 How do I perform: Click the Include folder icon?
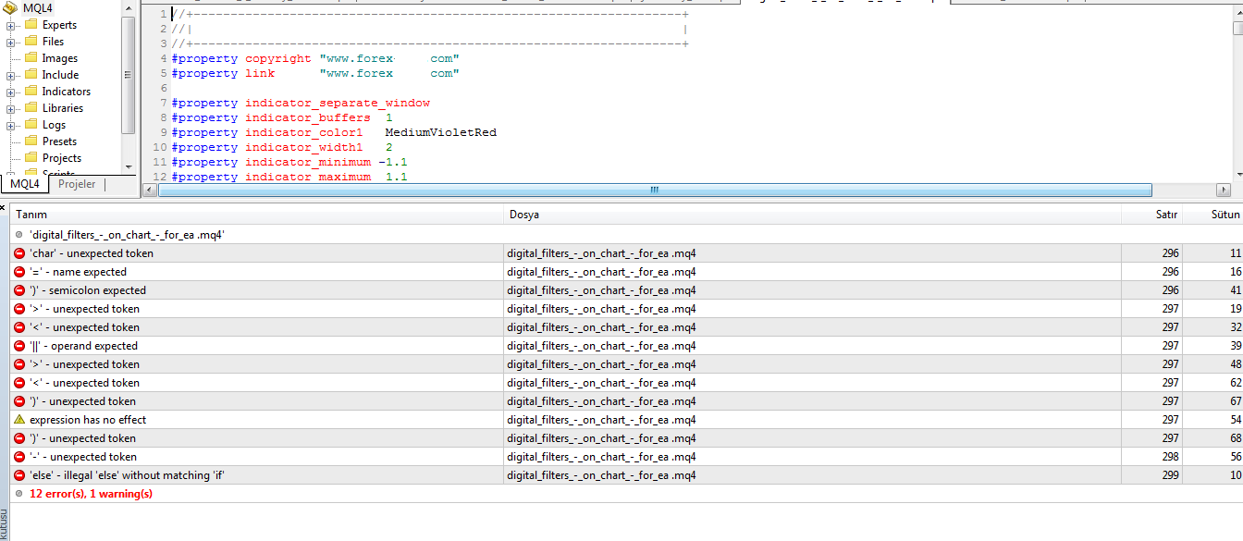pyautogui.click(x=31, y=75)
